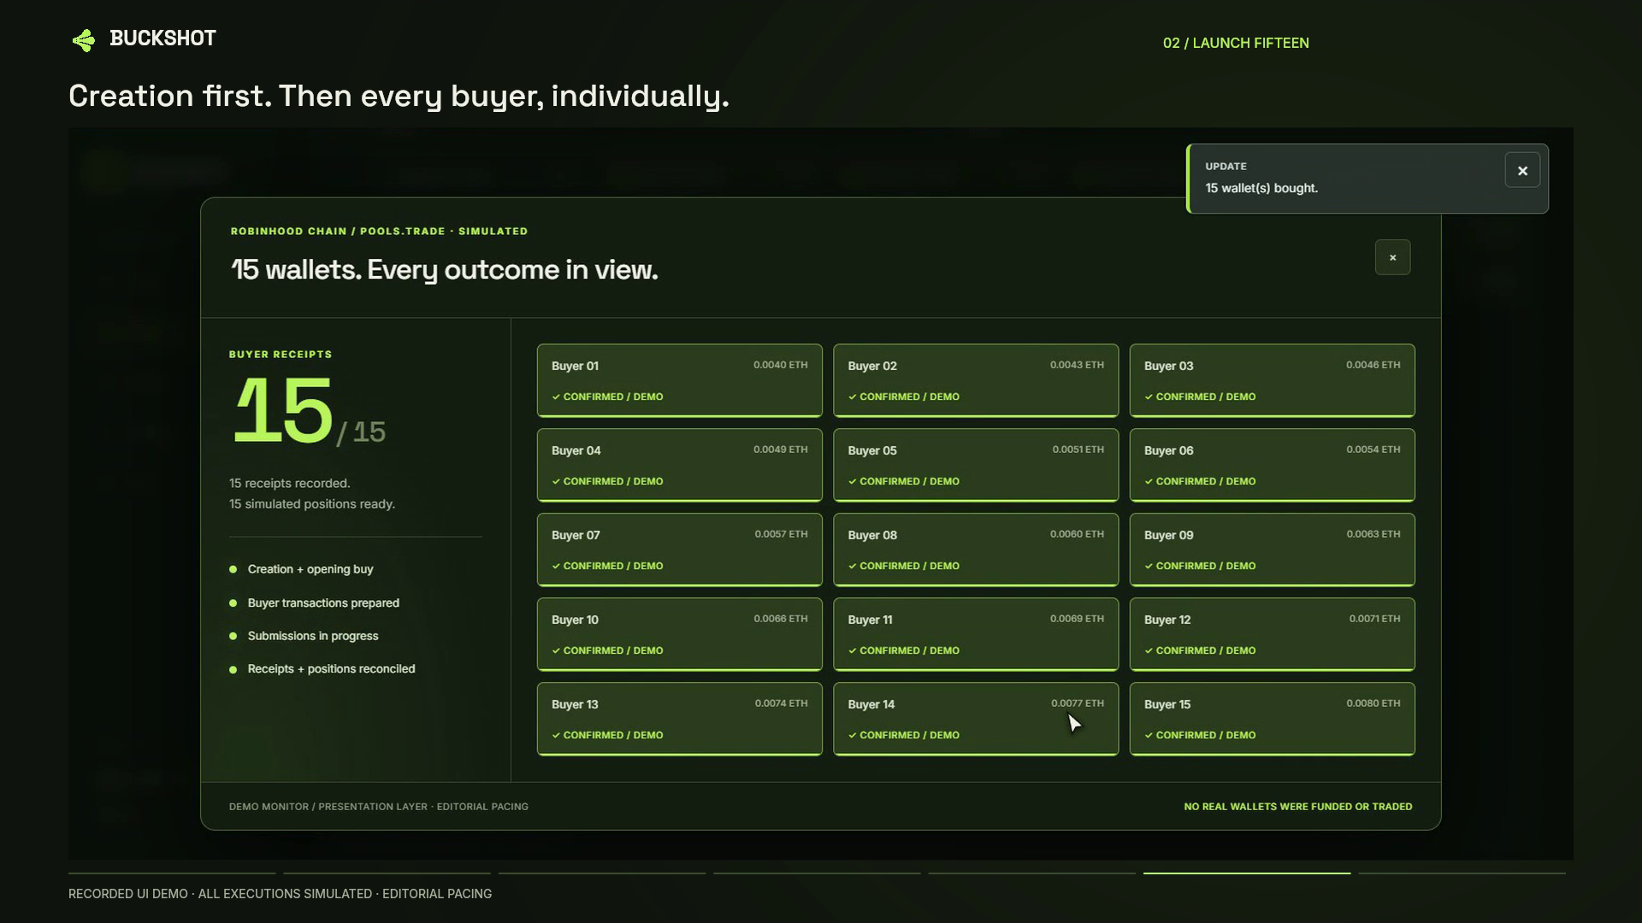This screenshot has width=1642, height=923.
Task: Click the 'Buyer transactions prepared' step
Action: click(323, 603)
